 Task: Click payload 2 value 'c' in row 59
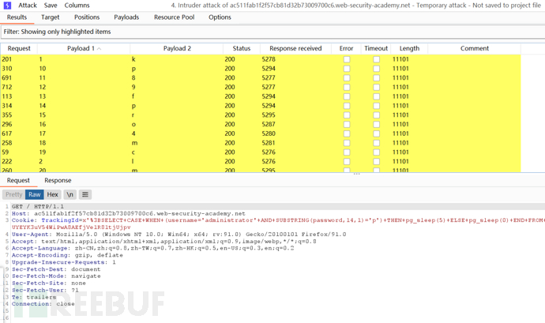133,152
